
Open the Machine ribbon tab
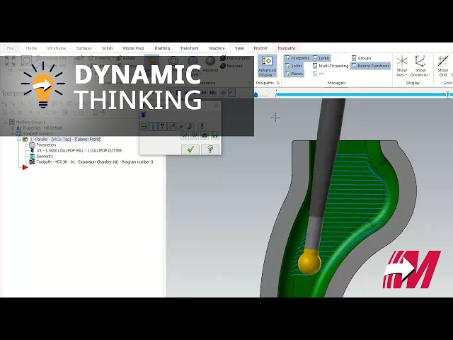click(x=217, y=48)
